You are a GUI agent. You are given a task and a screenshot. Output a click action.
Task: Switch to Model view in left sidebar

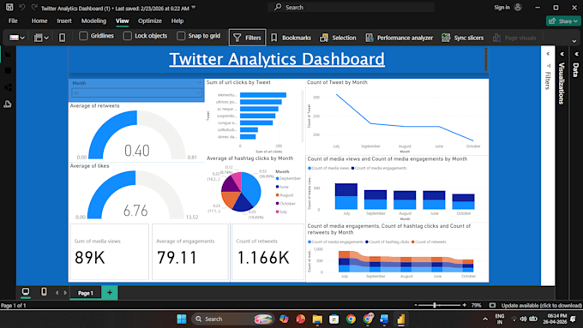coord(8,87)
